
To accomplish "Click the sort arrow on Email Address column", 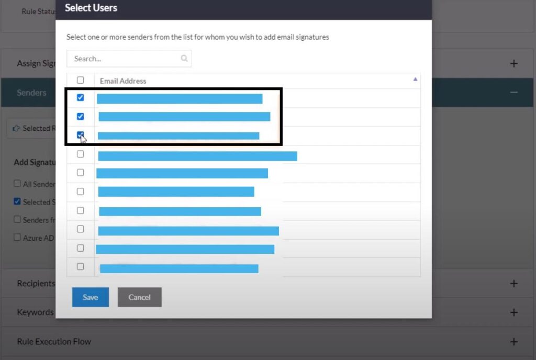I will pyautogui.click(x=415, y=80).
